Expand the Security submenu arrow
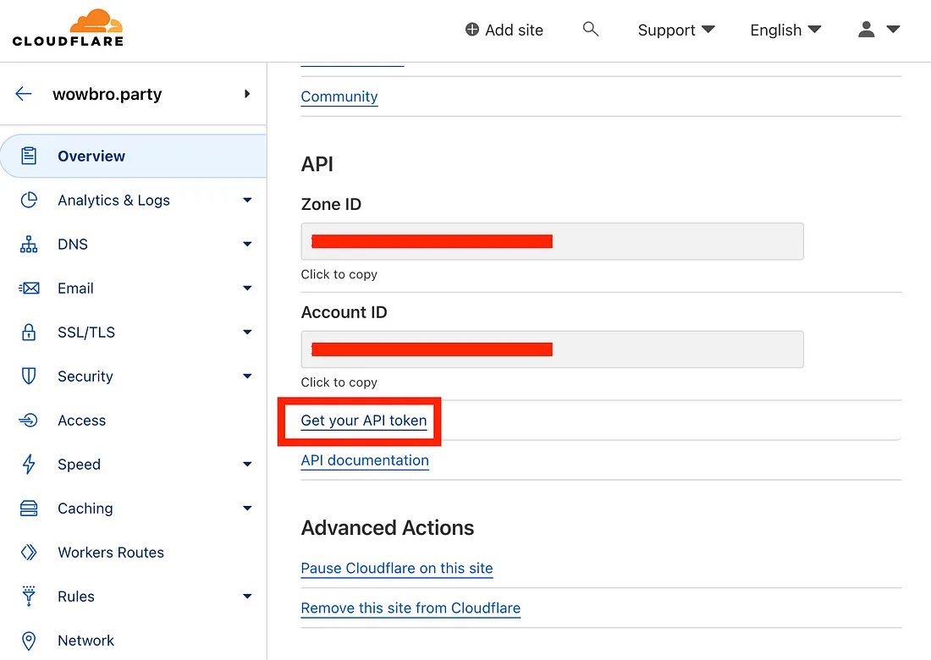This screenshot has height=660, width=931. [248, 376]
